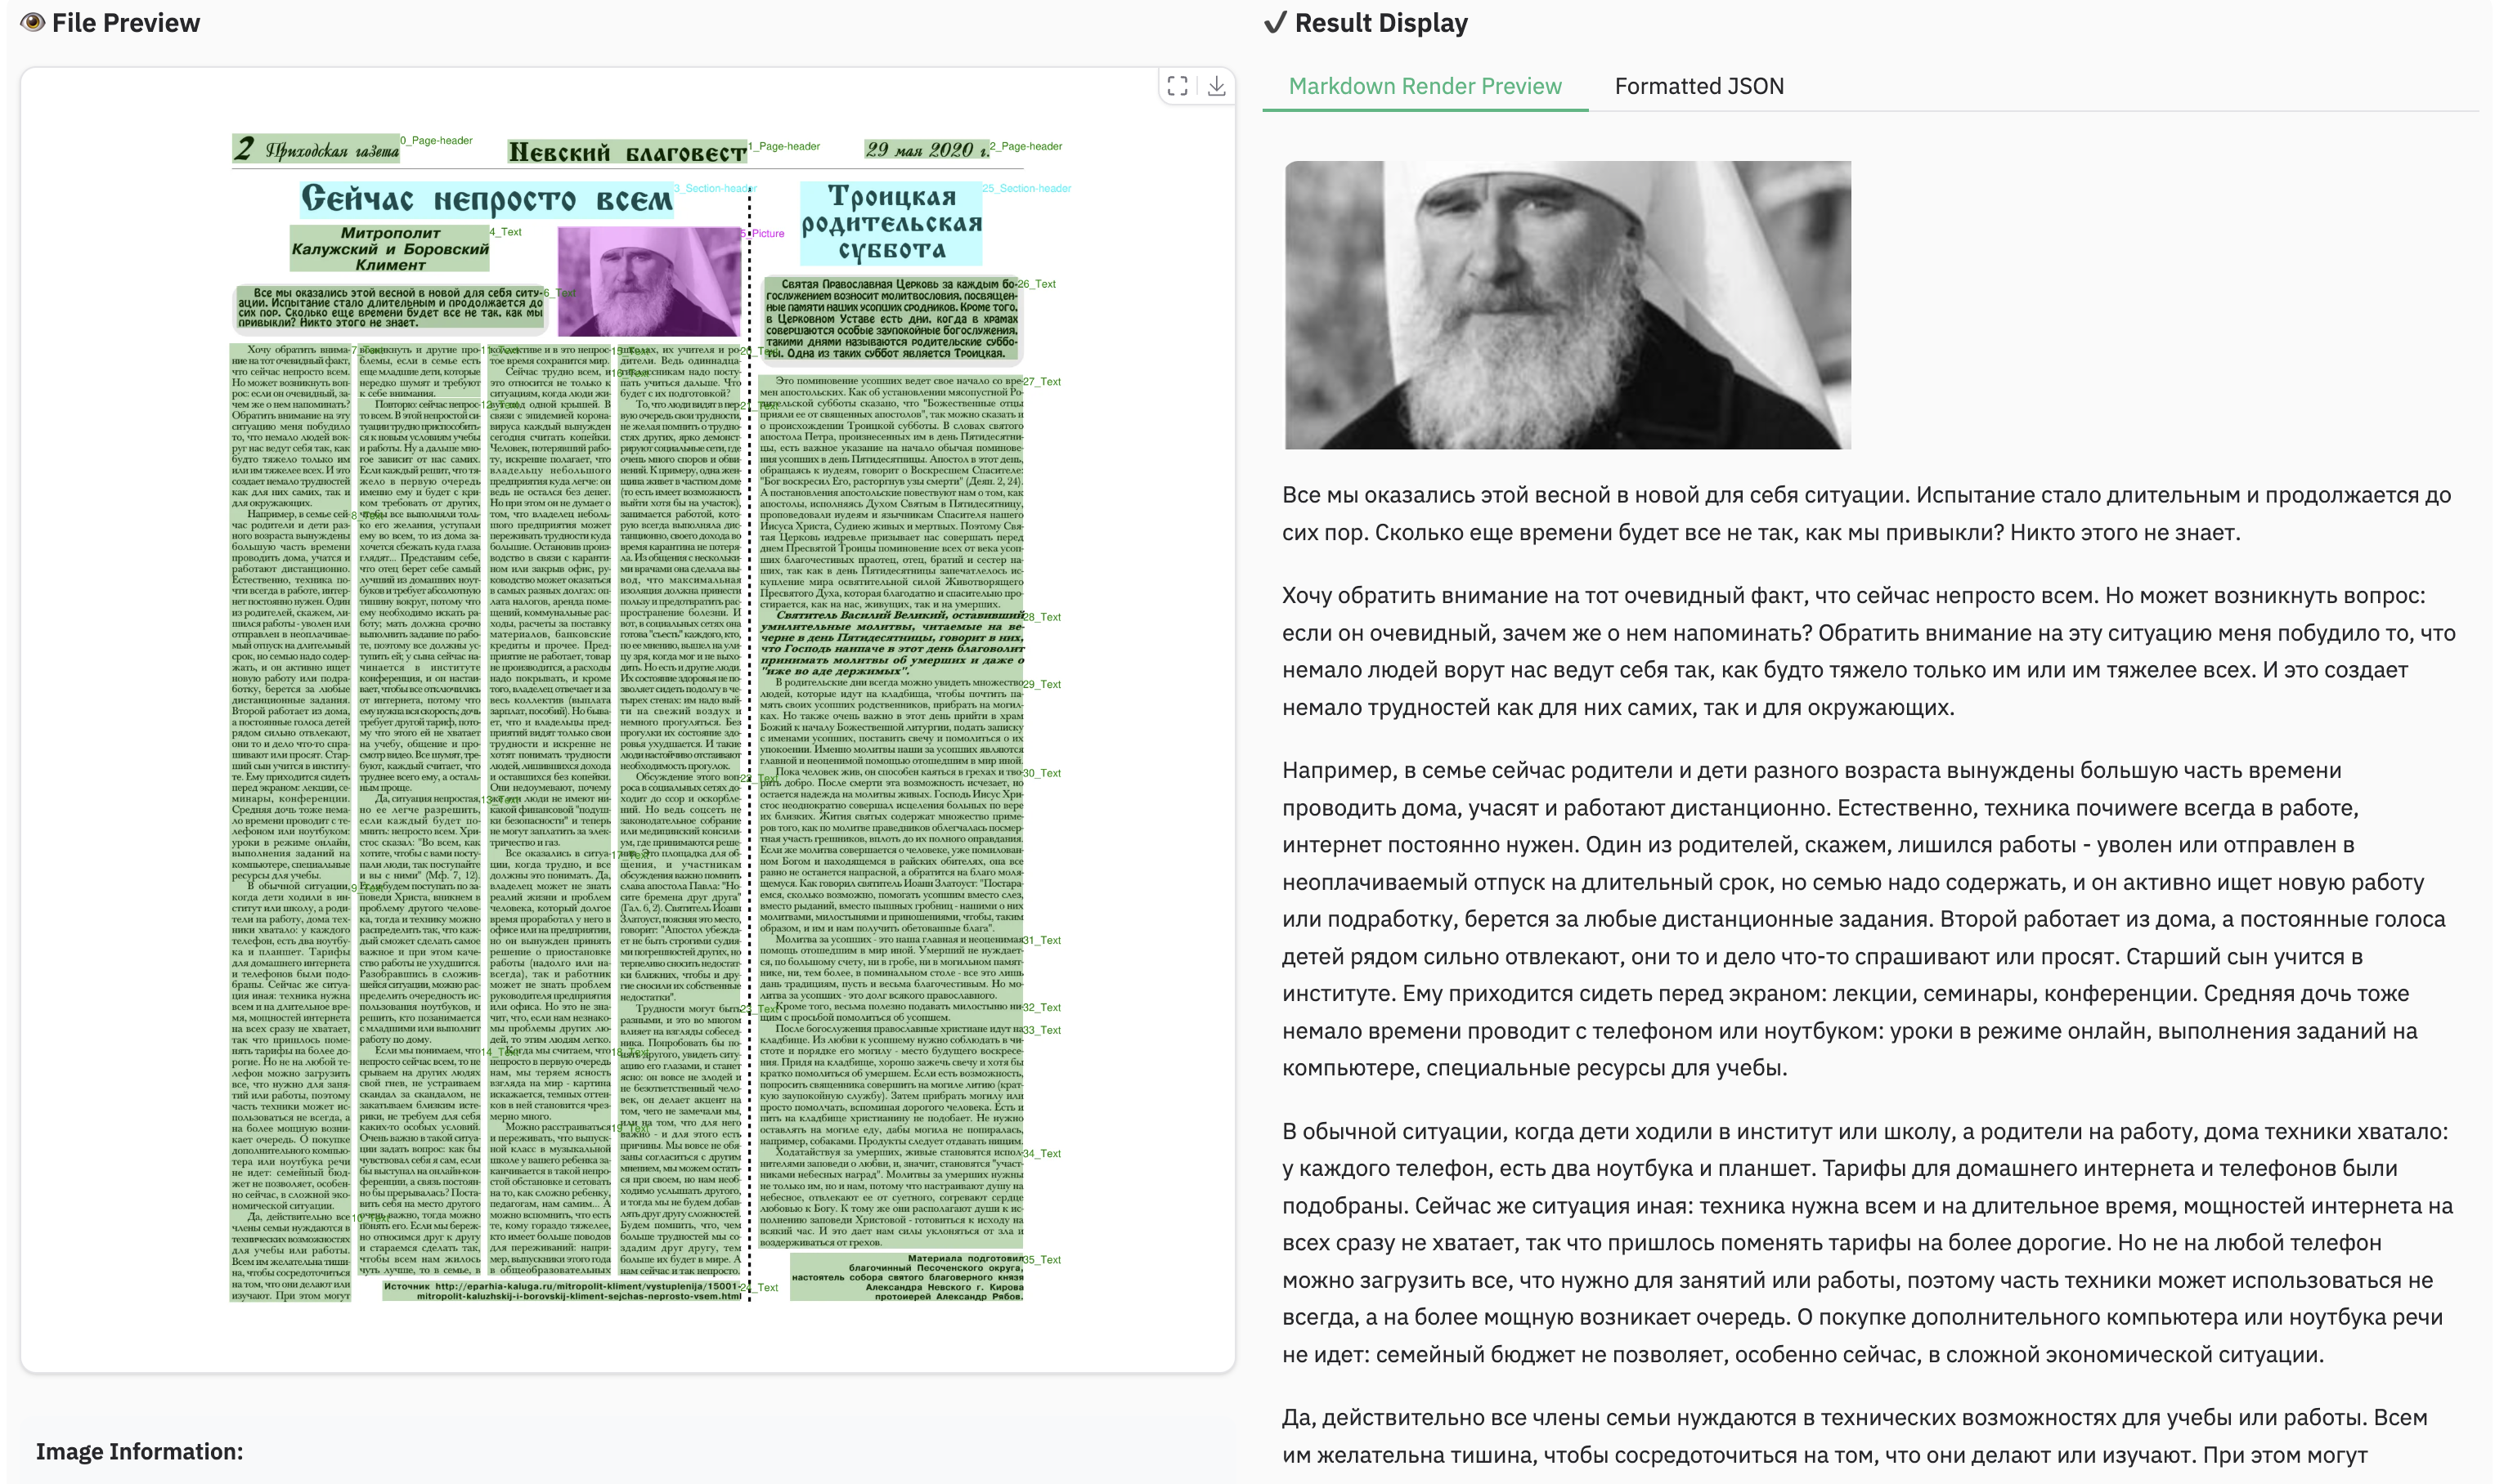Click the 0_Page-header annotation label
2504x1484 pixels.
[x=436, y=141]
